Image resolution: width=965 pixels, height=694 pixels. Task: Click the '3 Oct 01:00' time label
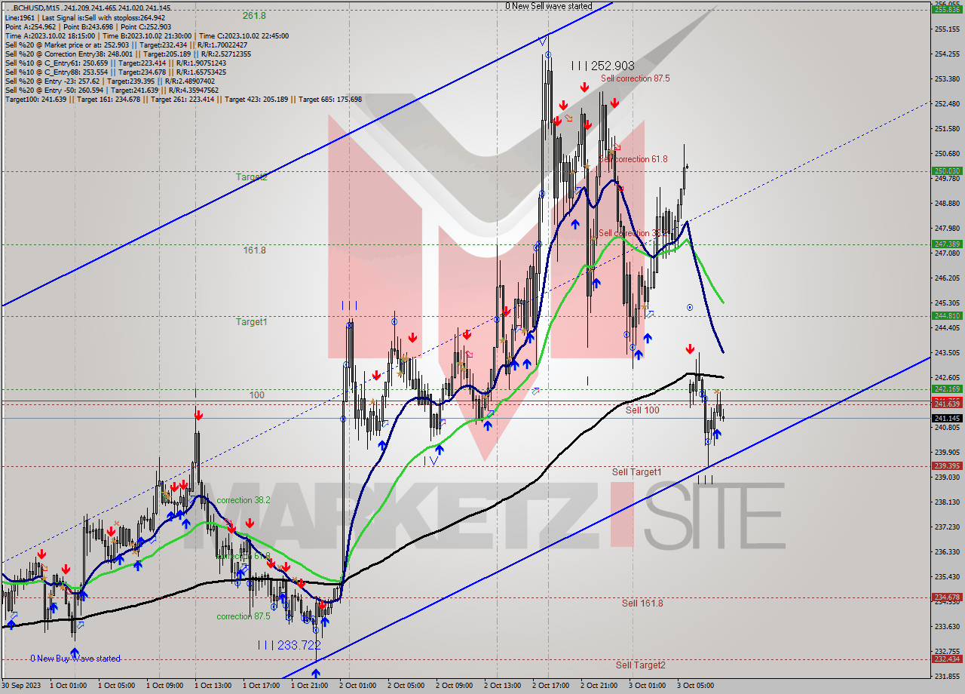648,686
